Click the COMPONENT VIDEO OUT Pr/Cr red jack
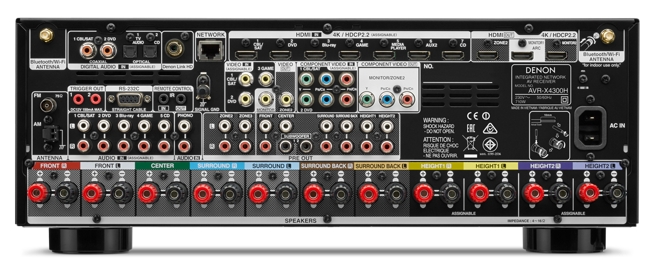Viewport: 653px width, 272px height. 406,99
